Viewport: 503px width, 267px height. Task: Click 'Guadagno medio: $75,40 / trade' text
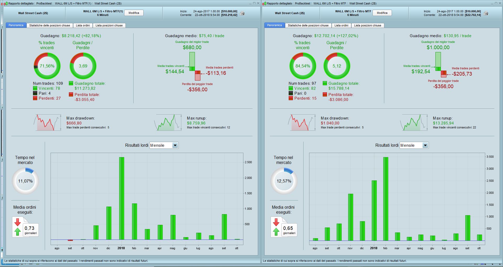click(x=195, y=36)
